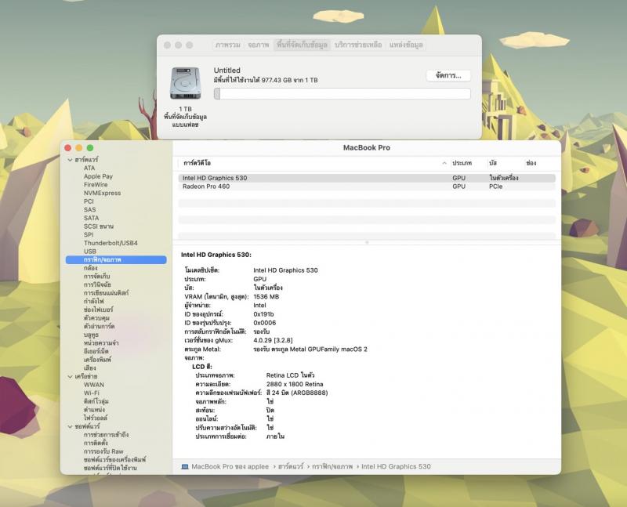Screen dimensions: 627x507
Task: Click the storage usage bar
Action: pos(342,94)
